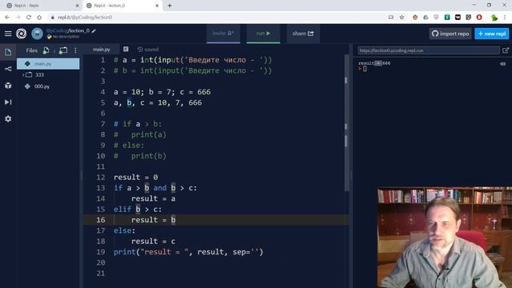Click the browser address bar
This screenshot has height=288, width=512.
point(215,18)
